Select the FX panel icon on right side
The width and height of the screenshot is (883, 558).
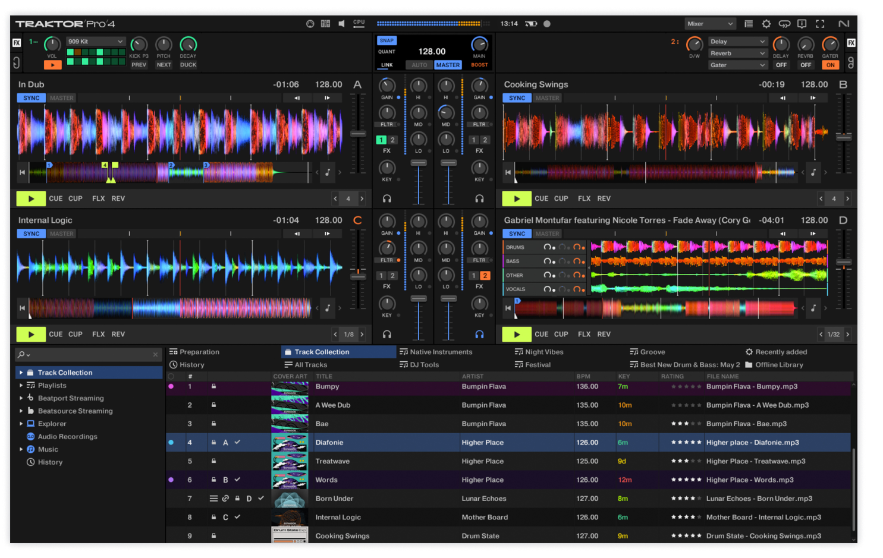point(851,43)
